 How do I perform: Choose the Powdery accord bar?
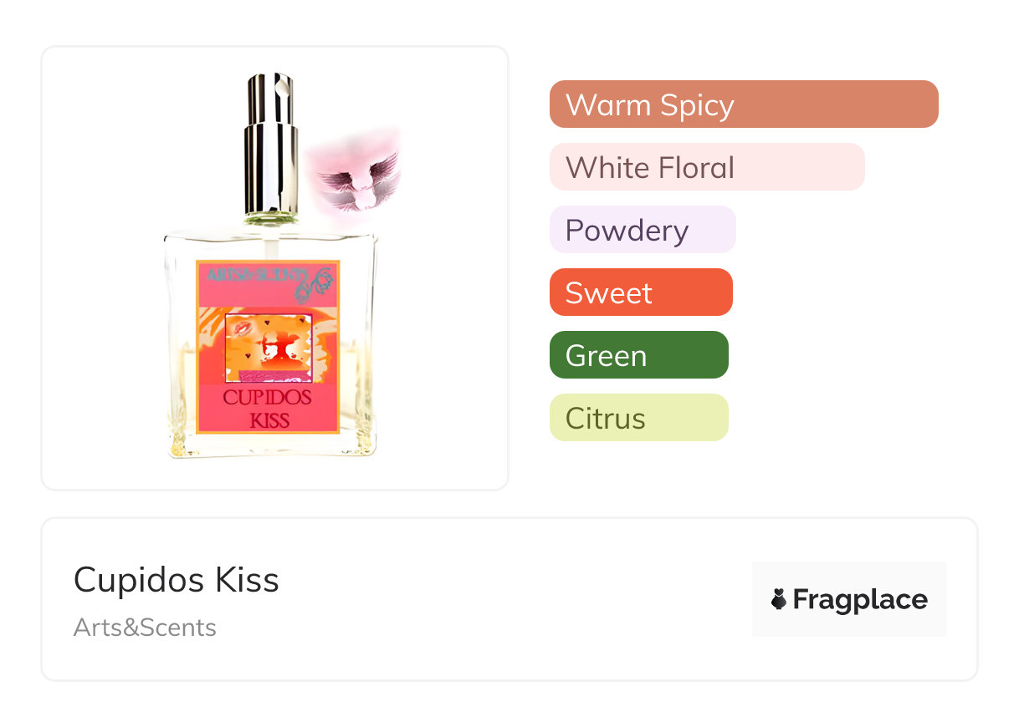click(642, 230)
